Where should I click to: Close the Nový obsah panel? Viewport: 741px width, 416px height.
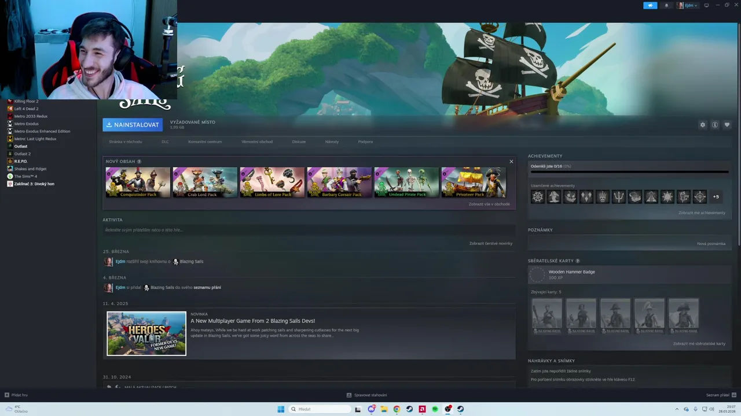tap(511, 162)
